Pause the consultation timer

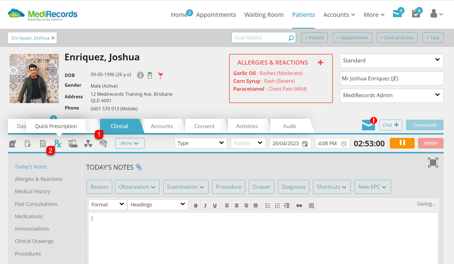pyautogui.click(x=402, y=143)
